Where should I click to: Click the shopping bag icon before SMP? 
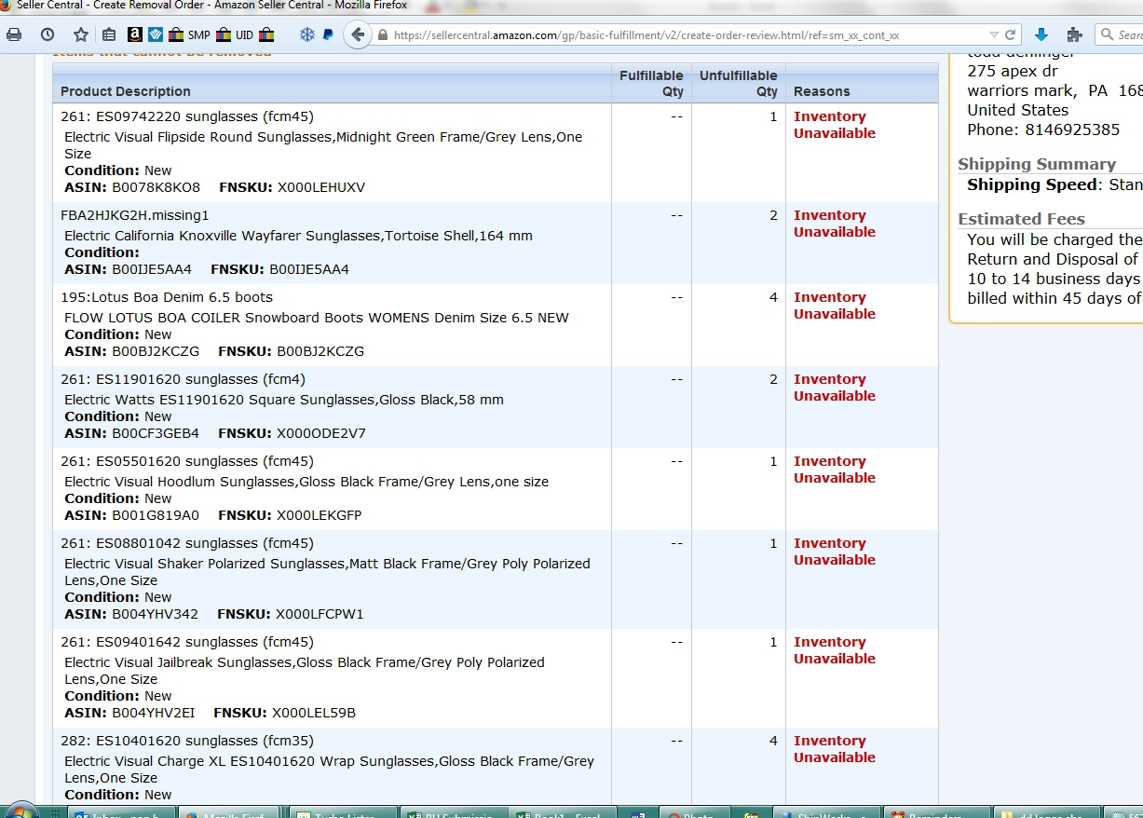pos(176,35)
